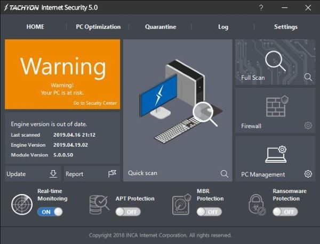
Task: Click the help question mark icon
Action: tap(261, 8)
